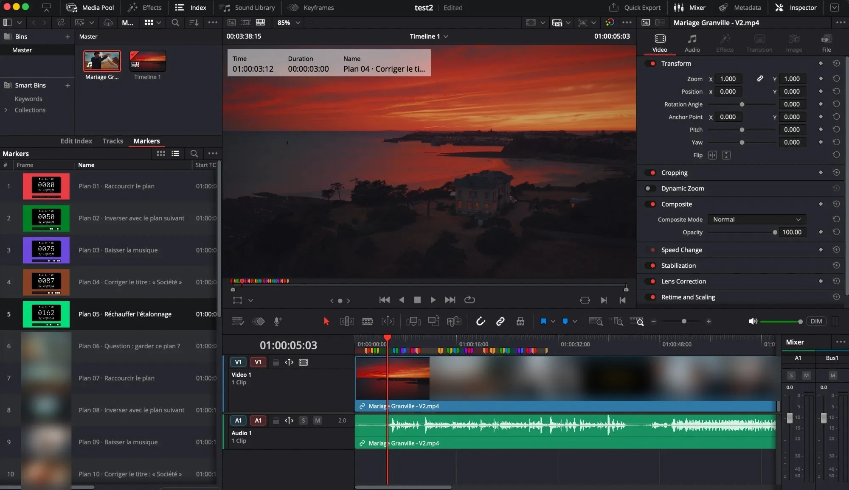Open Timeline View Options icon
The height and width of the screenshot is (490, 849).
238,321
